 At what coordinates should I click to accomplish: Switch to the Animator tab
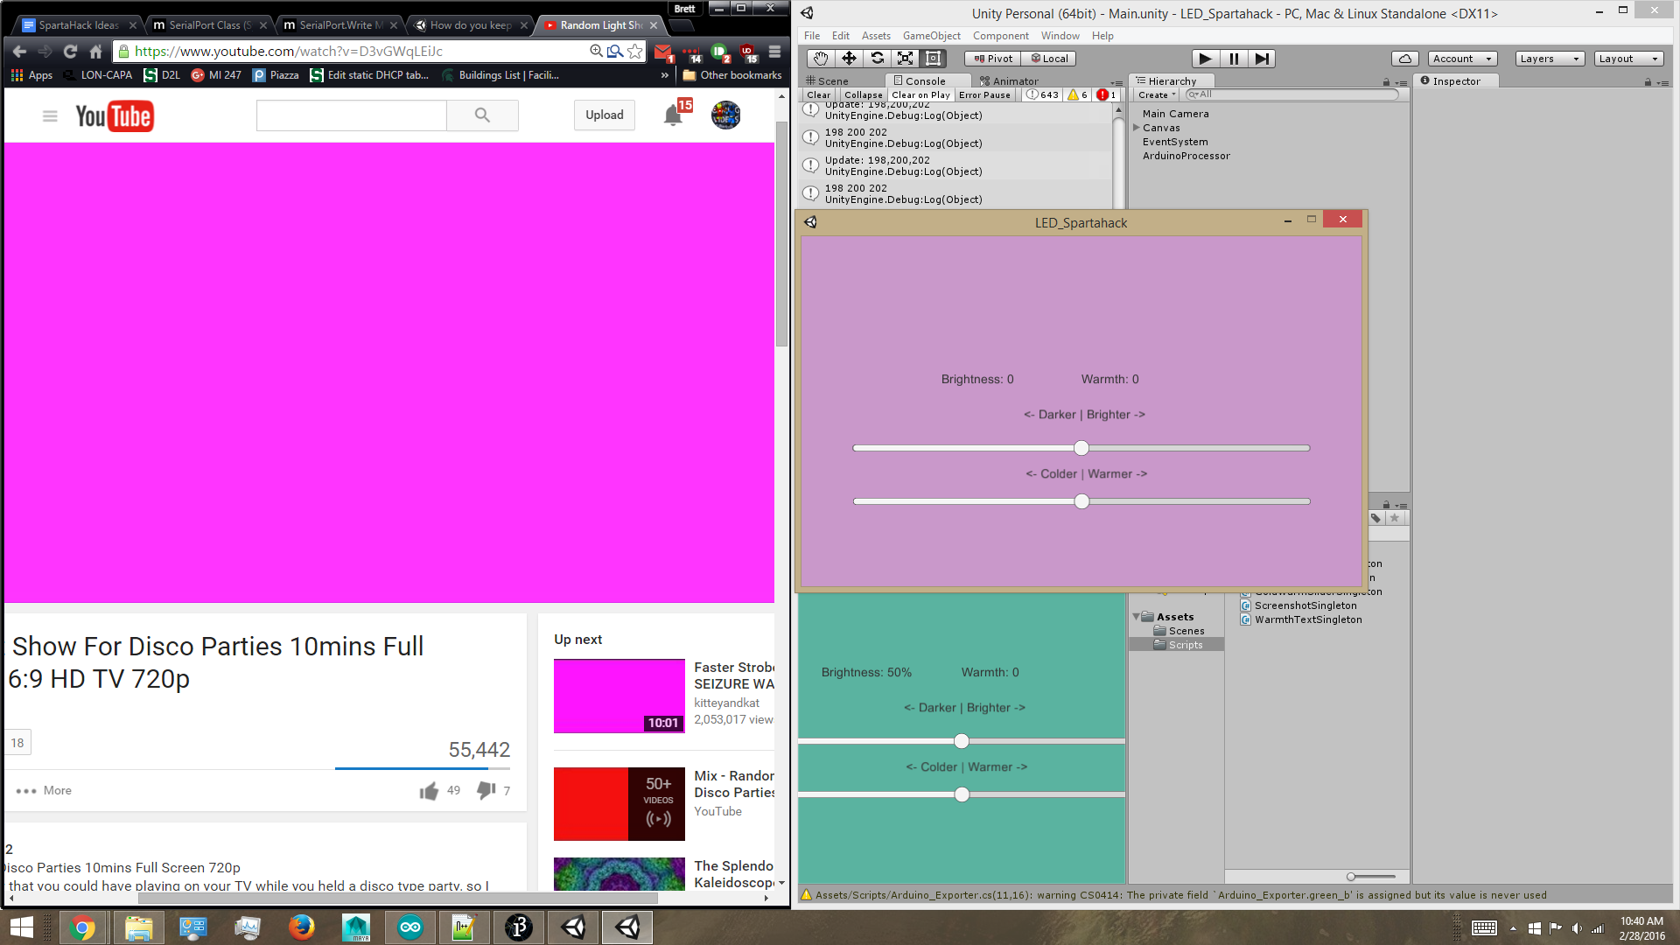pos(1011,80)
